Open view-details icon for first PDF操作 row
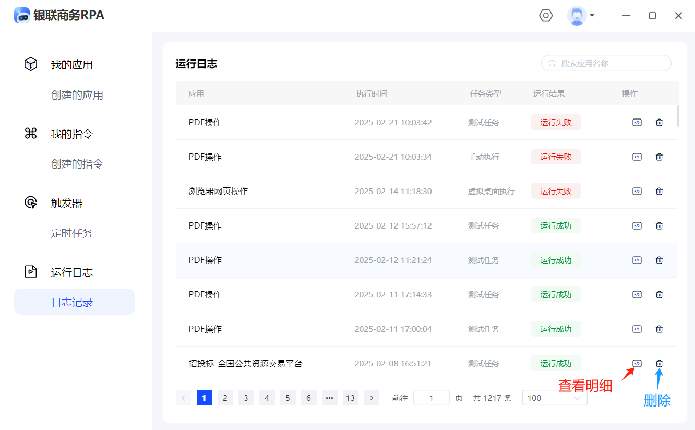 (637, 123)
